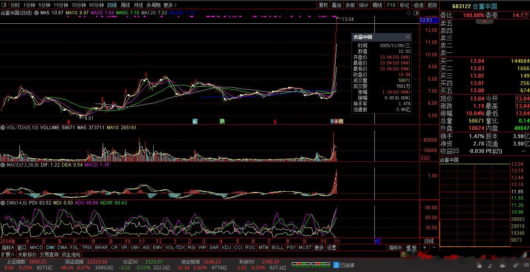Select VOL-TDX indicator in bottom bar
The width and height of the screenshot is (530, 272).
click(x=175, y=247)
